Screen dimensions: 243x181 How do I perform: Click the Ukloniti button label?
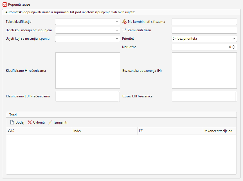pos(39,122)
